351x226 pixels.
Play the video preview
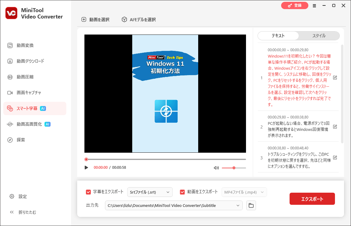pyautogui.click(x=86, y=168)
